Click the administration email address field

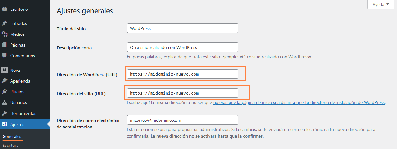coord(182,120)
